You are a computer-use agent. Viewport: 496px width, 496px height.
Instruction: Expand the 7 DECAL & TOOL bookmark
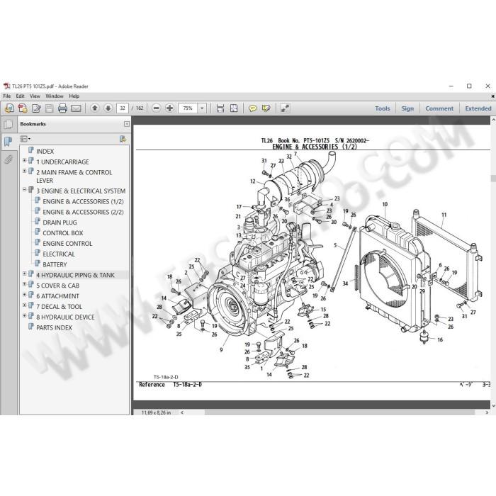(x=24, y=305)
